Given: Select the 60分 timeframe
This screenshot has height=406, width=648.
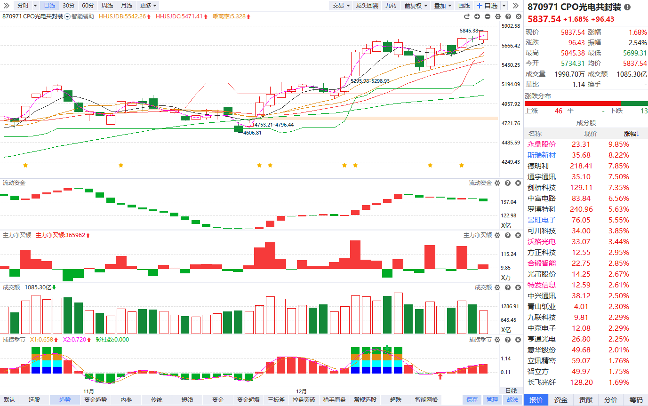Looking at the screenshot, I should pyautogui.click(x=88, y=6).
